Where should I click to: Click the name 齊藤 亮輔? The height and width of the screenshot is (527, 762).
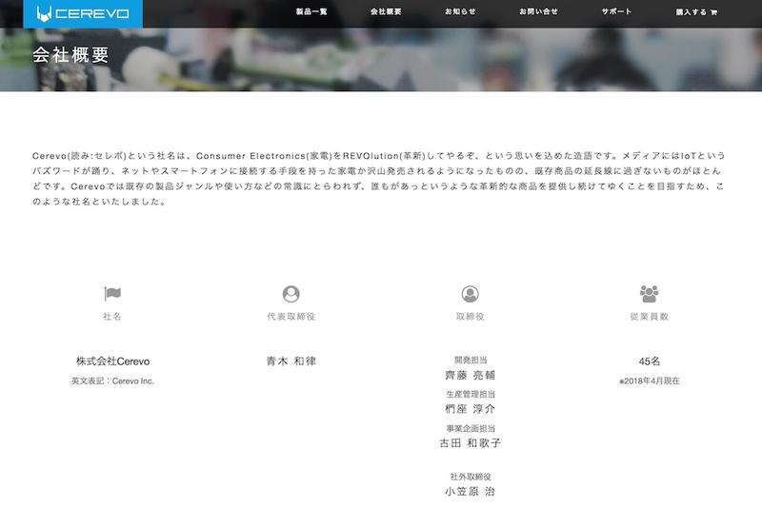click(470, 375)
